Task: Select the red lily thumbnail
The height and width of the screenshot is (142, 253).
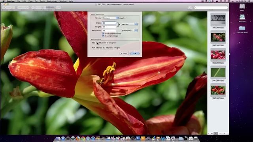Action: [x=218, y=90]
